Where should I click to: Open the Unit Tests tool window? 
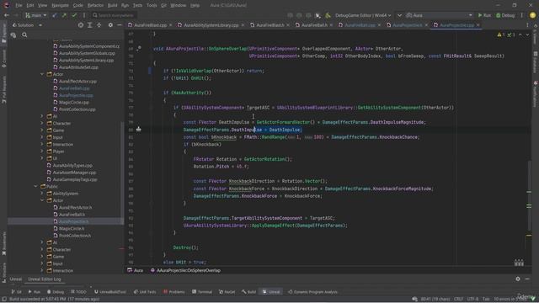[x=145, y=292]
